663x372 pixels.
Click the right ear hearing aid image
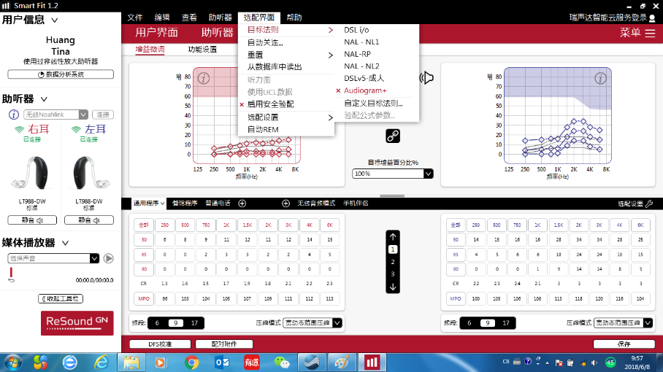tap(31, 173)
